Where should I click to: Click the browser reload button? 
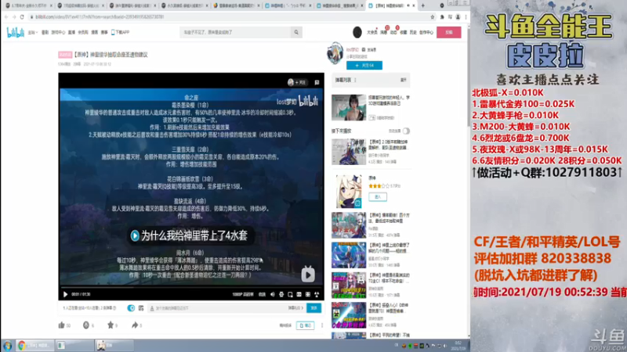pos(22,16)
